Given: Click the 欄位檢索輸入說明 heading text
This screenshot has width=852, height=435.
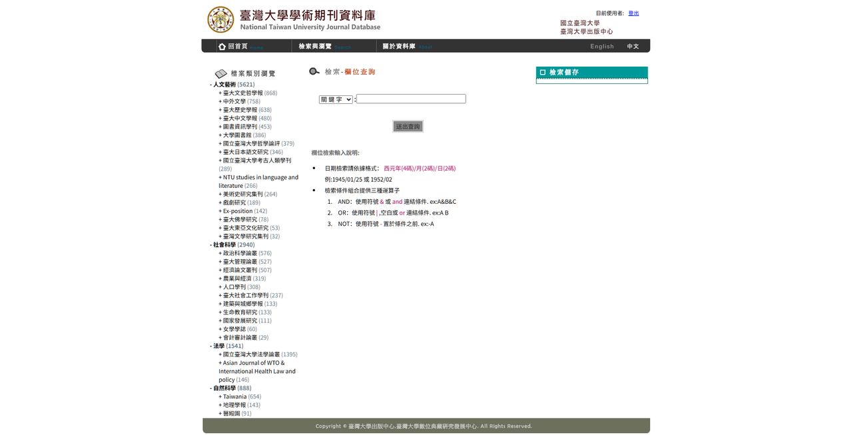Looking at the screenshot, I should (x=335, y=153).
